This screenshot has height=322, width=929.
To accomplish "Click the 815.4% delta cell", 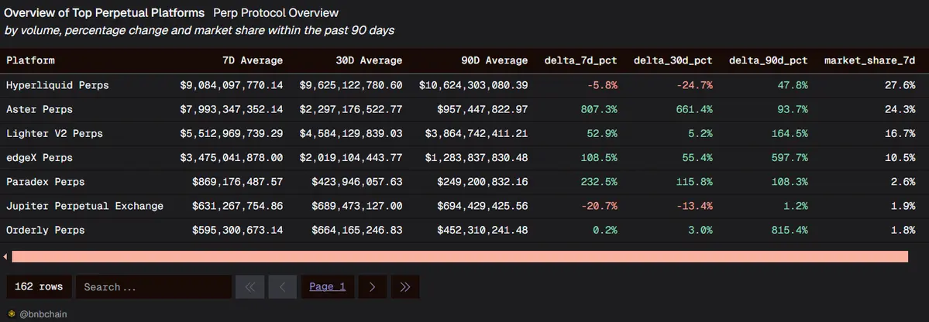I will (790, 230).
